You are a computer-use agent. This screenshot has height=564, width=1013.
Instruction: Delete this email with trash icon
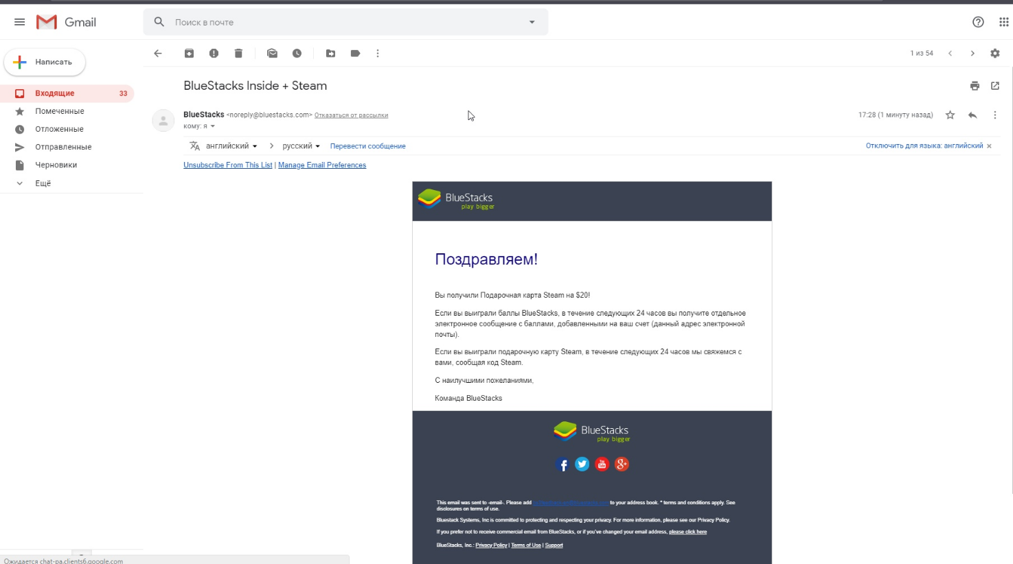(238, 54)
